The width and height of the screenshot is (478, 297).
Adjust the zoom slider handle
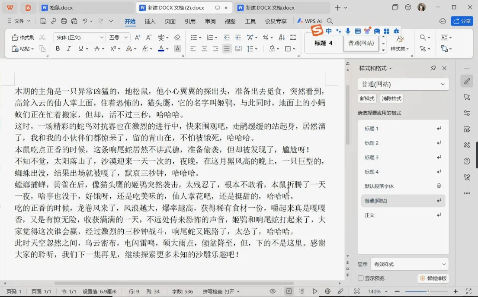(428, 291)
